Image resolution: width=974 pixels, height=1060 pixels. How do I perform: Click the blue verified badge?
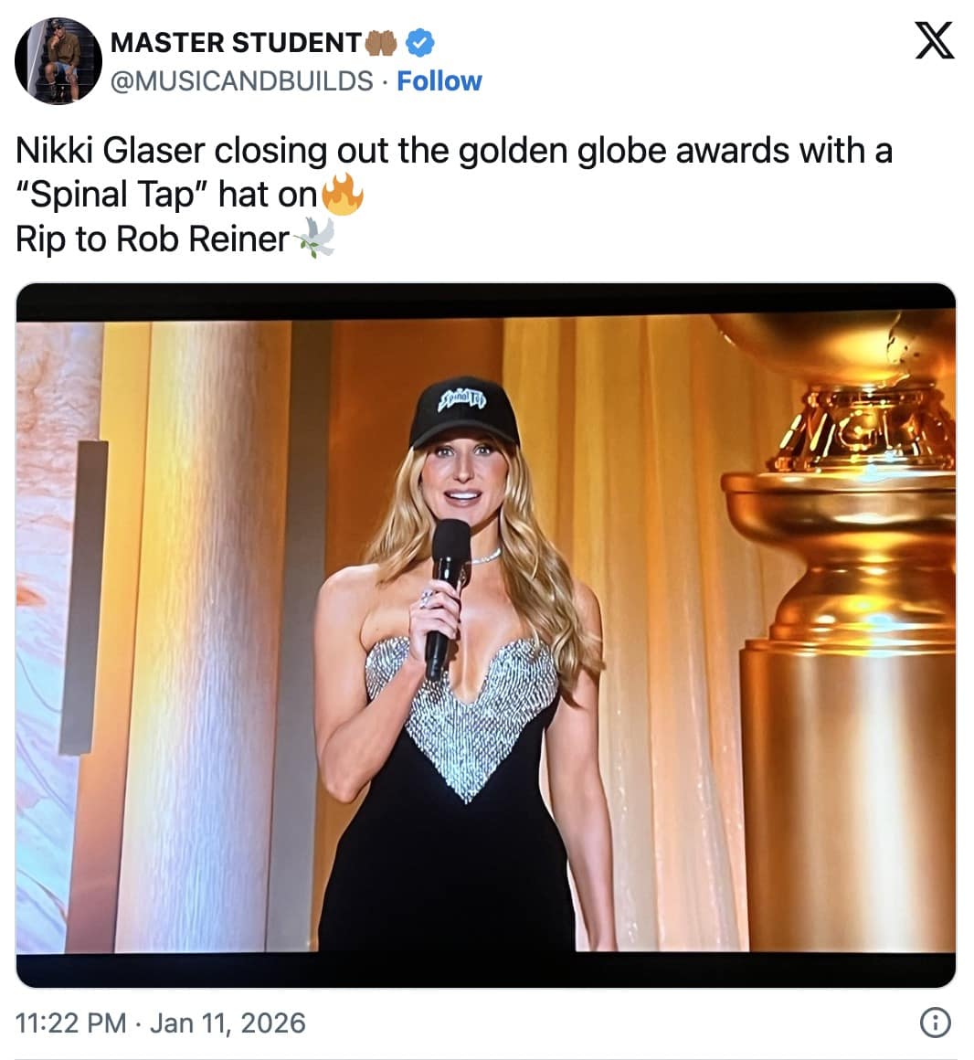[419, 42]
